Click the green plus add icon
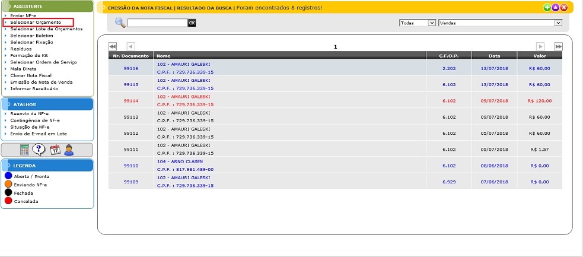583x257 pixels. 547,8
